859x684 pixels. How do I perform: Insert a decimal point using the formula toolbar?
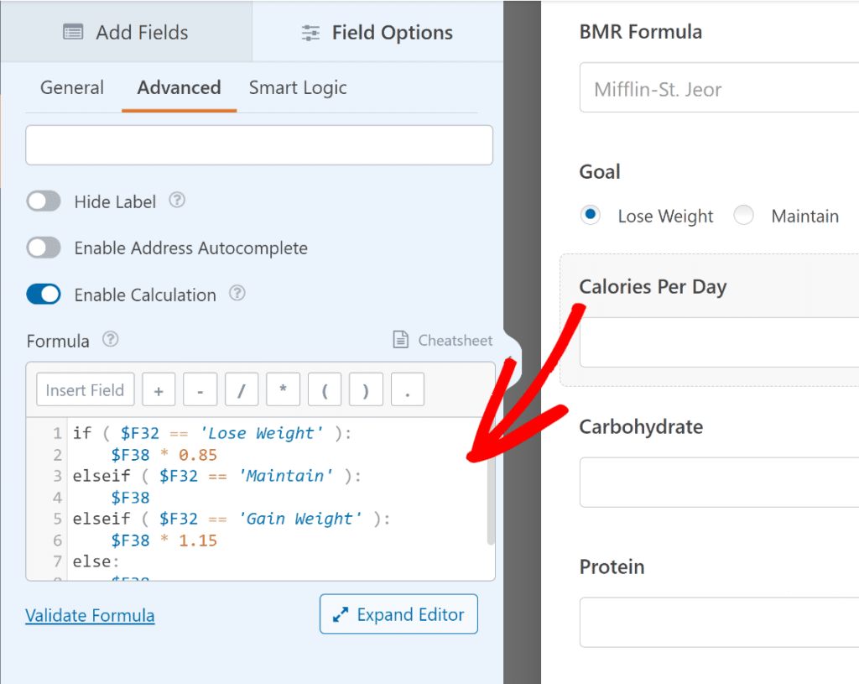pos(408,389)
